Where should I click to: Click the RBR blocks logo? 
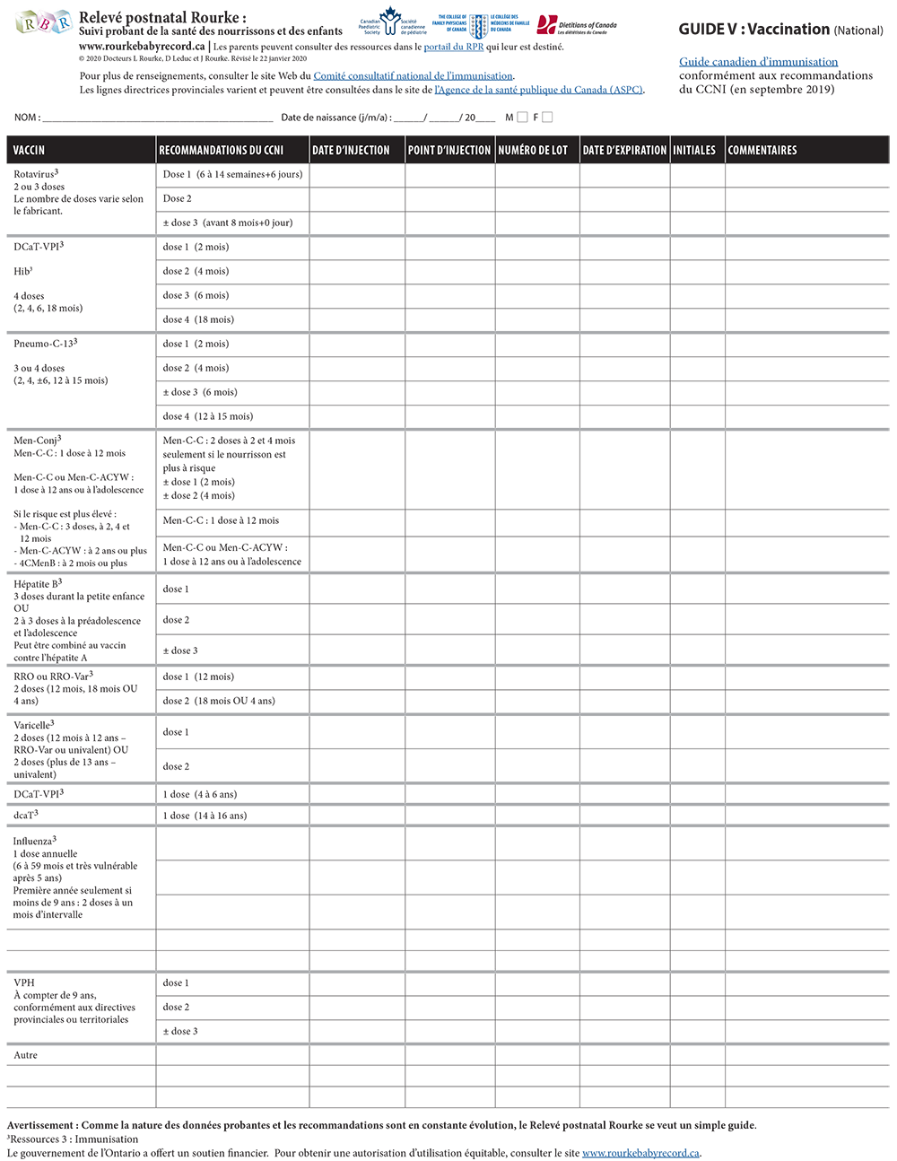point(43,23)
